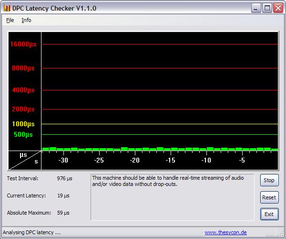Click the 16000µs axis label
This screenshot has height=239, width=286.
(x=23, y=44)
